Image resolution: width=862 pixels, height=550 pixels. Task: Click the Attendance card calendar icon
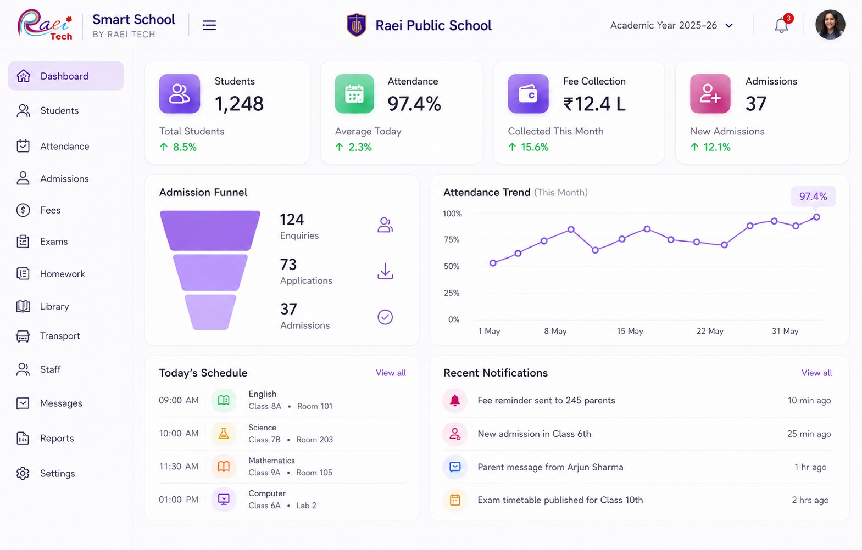pos(354,94)
